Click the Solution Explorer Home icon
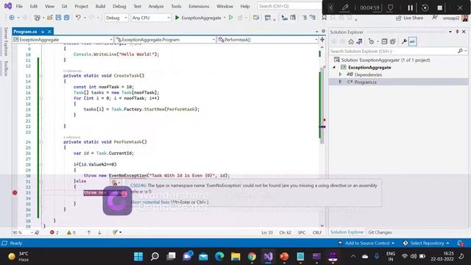471x265 pixels. point(351,41)
